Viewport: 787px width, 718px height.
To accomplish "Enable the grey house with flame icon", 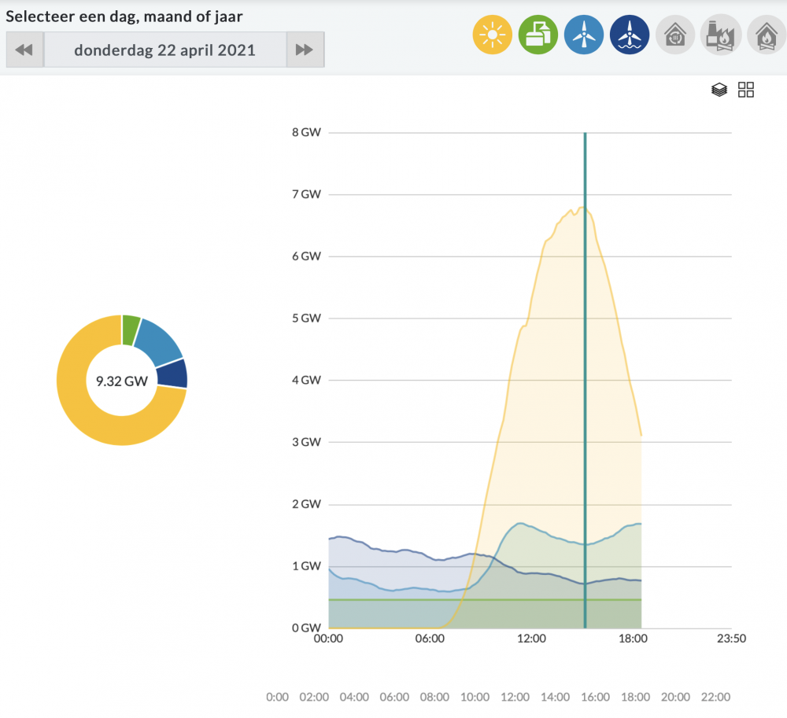I will [x=767, y=35].
